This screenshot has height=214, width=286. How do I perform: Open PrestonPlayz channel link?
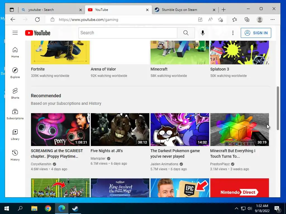[220, 164]
